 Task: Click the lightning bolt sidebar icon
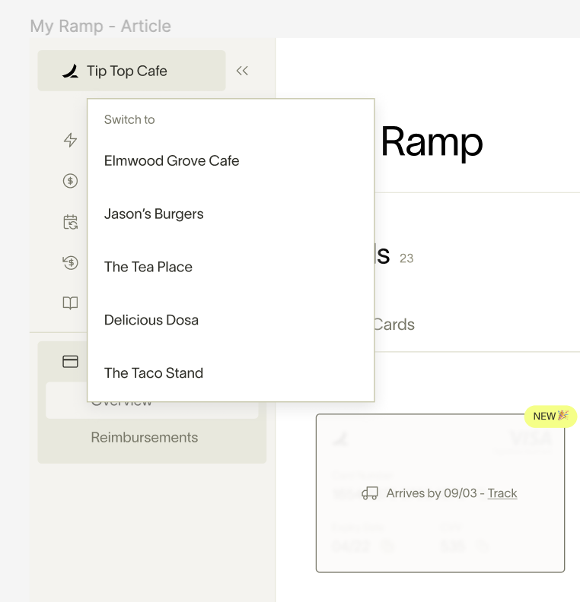70,140
